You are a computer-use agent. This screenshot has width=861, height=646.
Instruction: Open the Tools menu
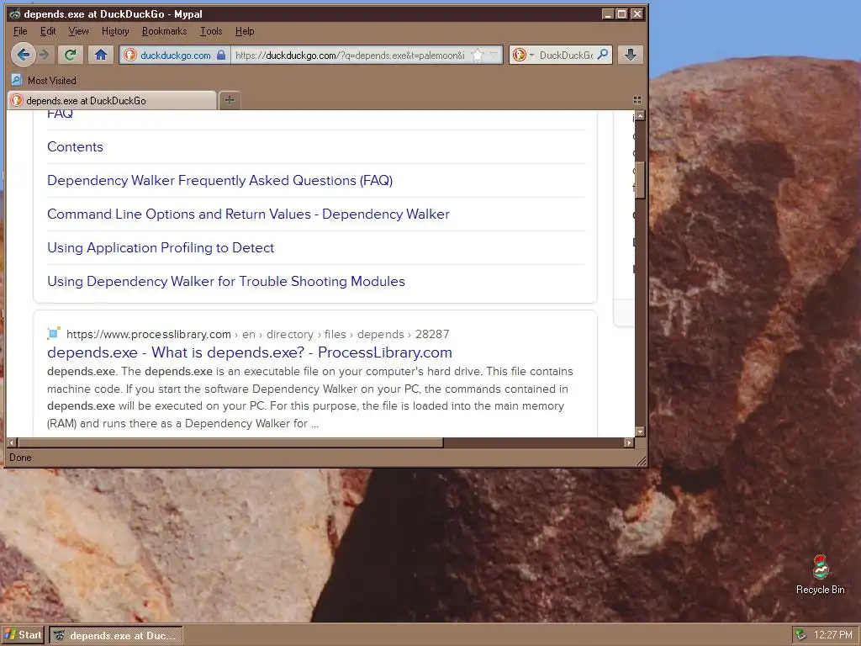(211, 31)
